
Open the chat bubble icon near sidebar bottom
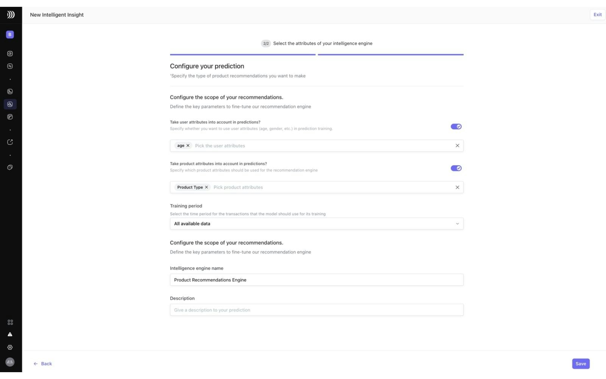click(10, 167)
